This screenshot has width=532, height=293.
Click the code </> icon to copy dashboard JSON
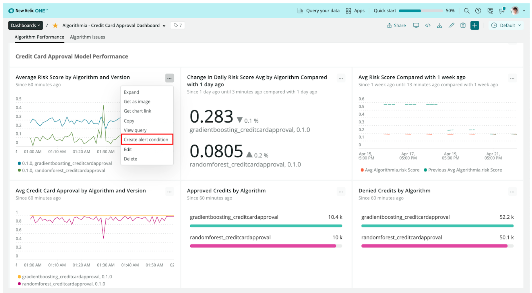click(x=428, y=25)
